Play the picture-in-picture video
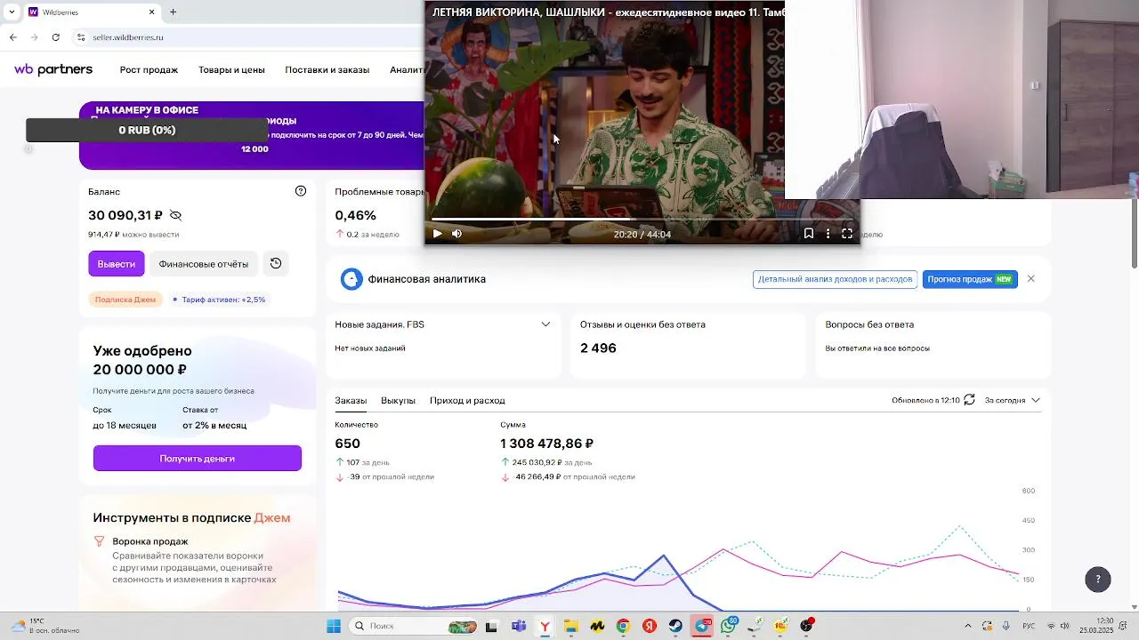 pyautogui.click(x=437, y=234)
